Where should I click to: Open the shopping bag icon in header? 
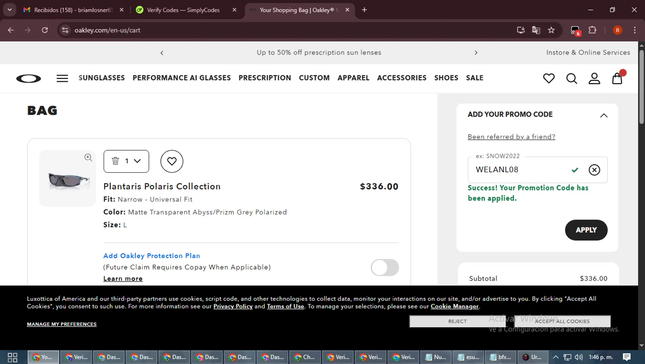(x=617, y=78)
